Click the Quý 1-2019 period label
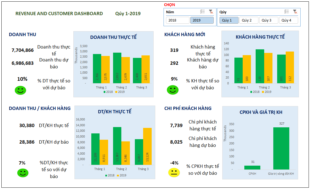This screenshot has height=191, width=313. pos(128,14)
